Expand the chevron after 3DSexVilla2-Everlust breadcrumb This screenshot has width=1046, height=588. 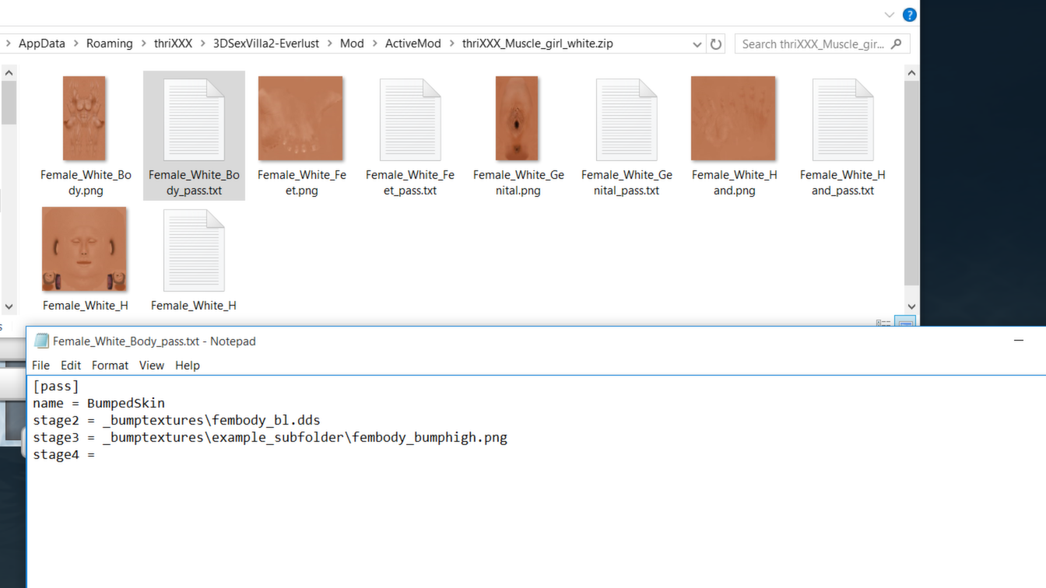point(330,44)
